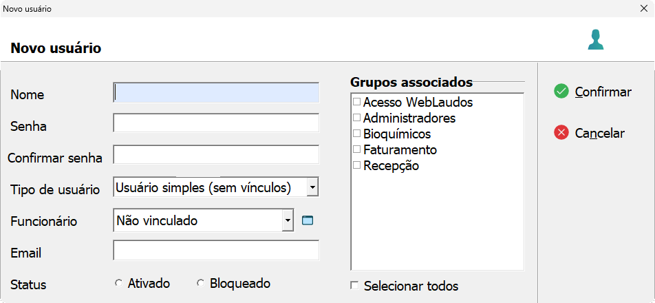Click the Nome input field
Screen dimensions: 655x303
pyautogui.click(x=216, y=92)
